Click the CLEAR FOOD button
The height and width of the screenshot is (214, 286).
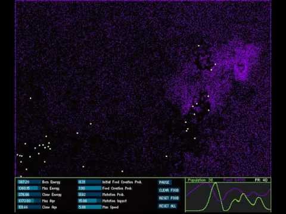point(169,190)
